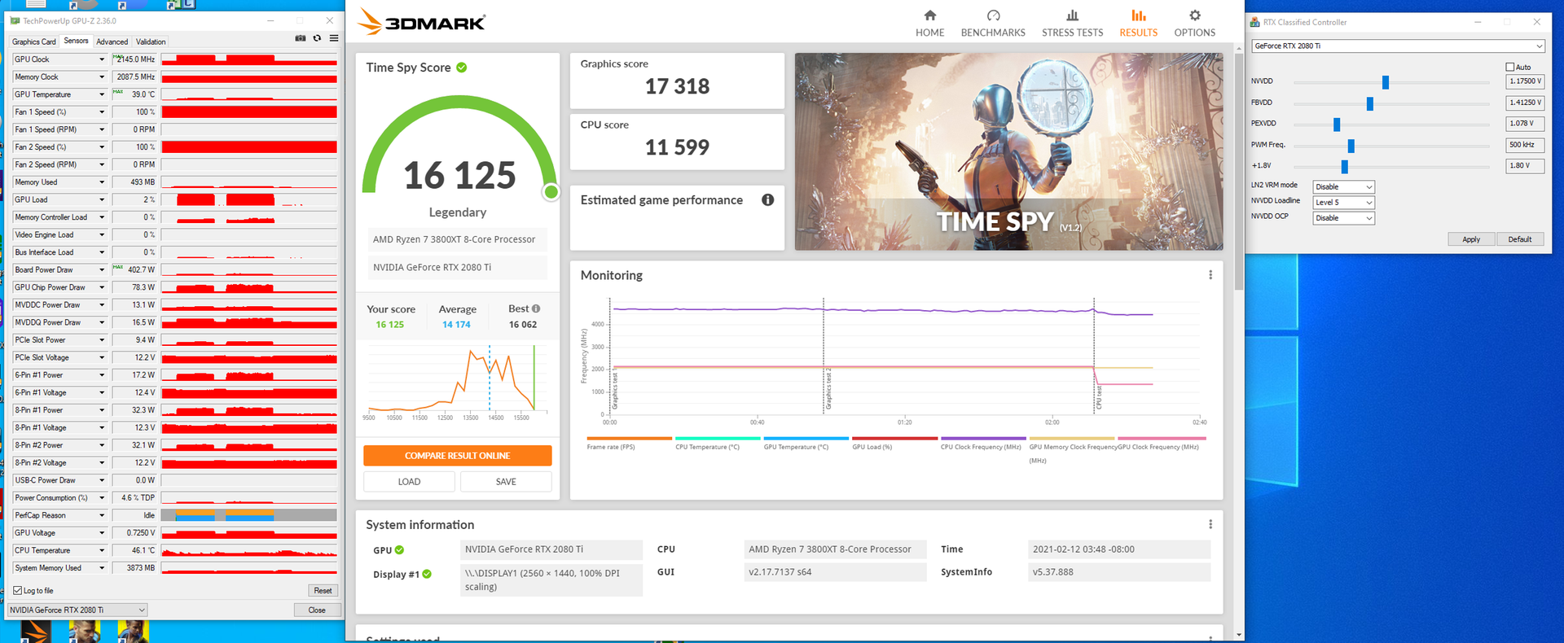Click the PWM Freq. 500 kHz value field
The image size is (1564, 643).
pos(1525,145)
